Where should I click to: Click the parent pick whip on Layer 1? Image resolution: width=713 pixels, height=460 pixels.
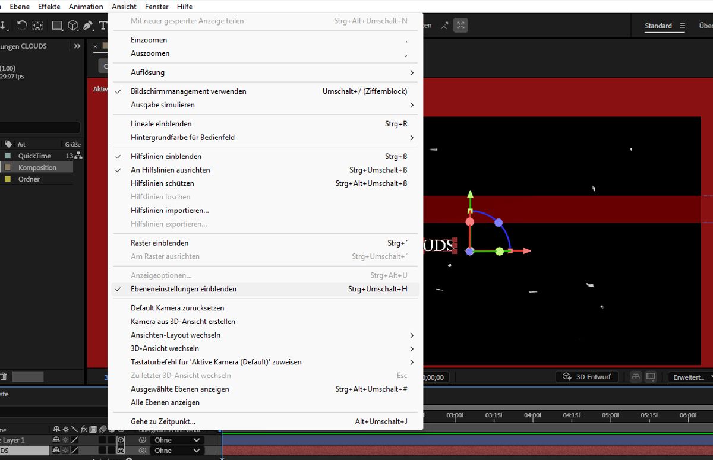(142, 440)
